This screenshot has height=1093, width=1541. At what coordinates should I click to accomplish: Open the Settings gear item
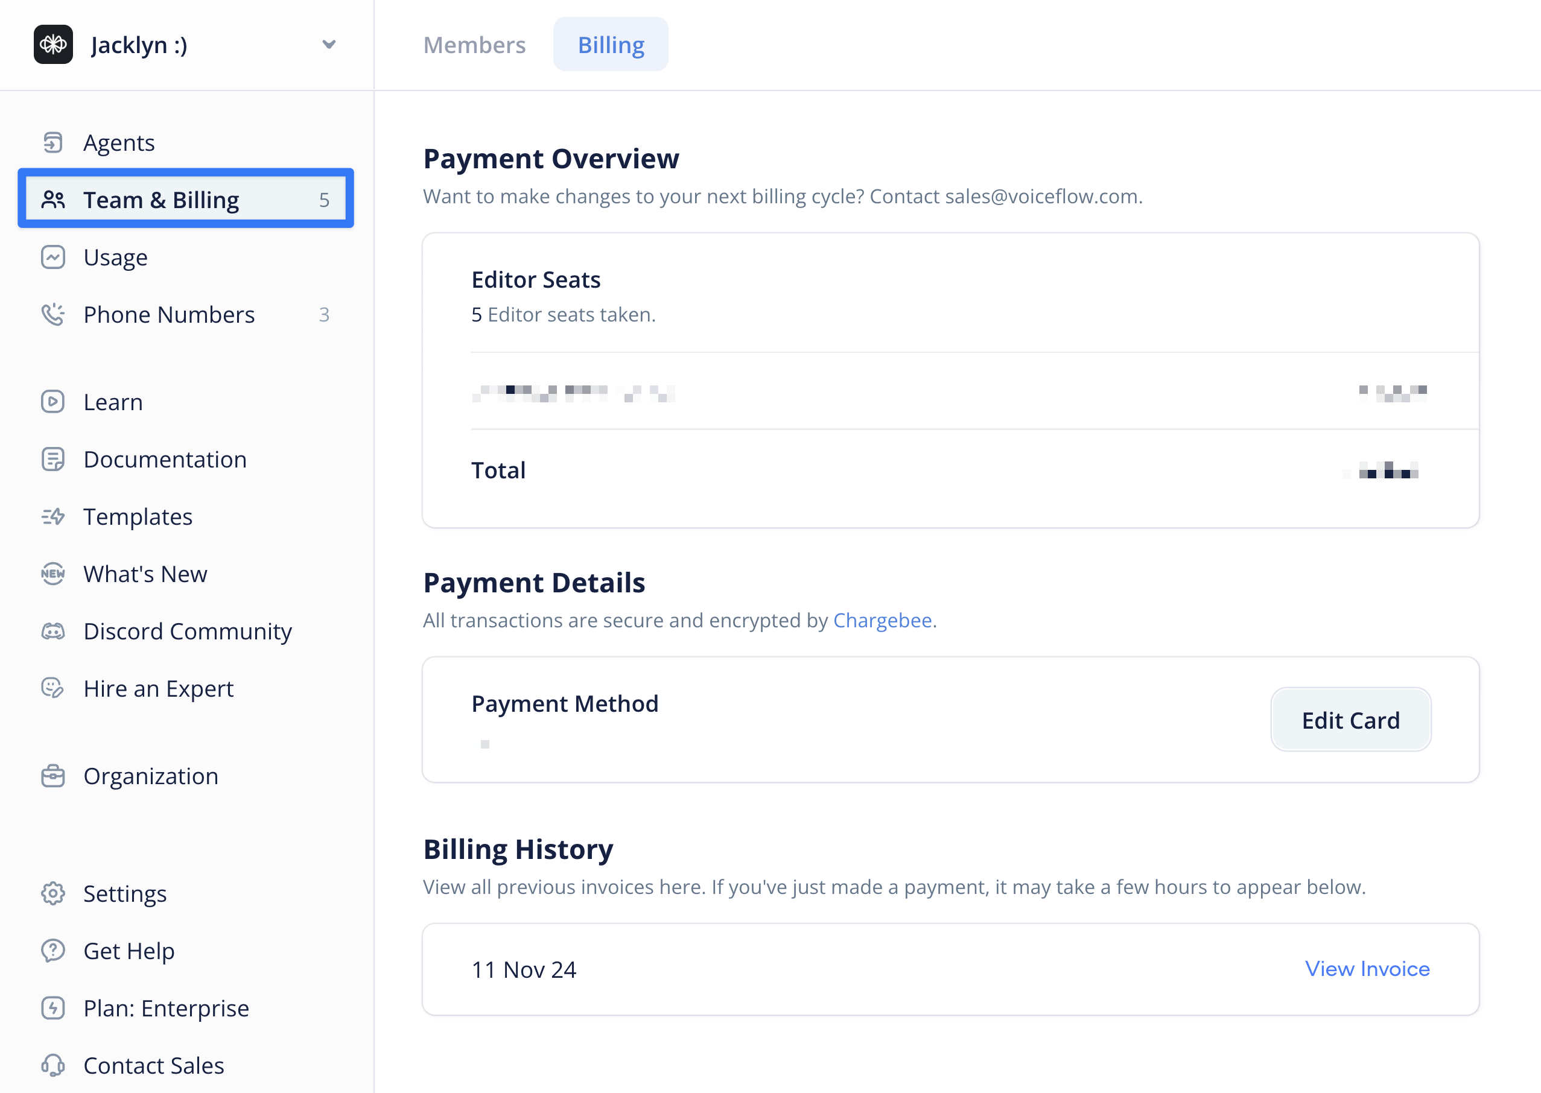[x=124, y=893]
